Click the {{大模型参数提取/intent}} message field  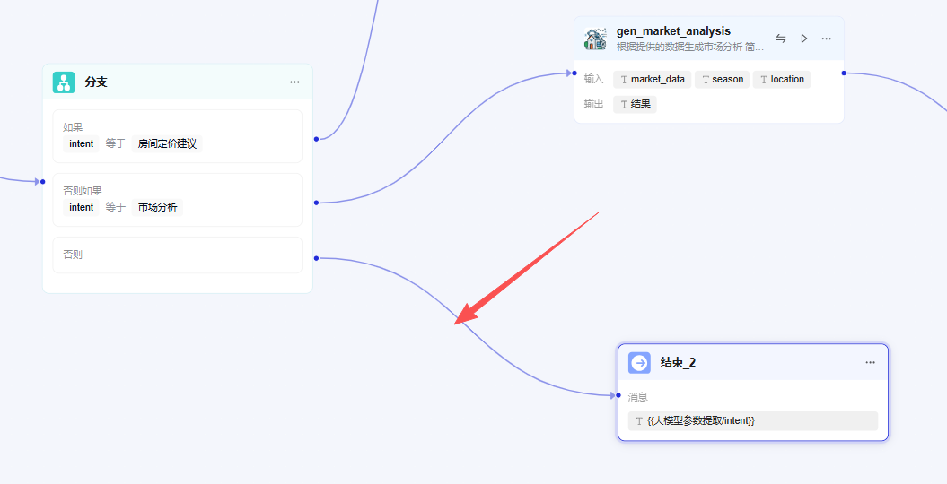coord(752,421)
